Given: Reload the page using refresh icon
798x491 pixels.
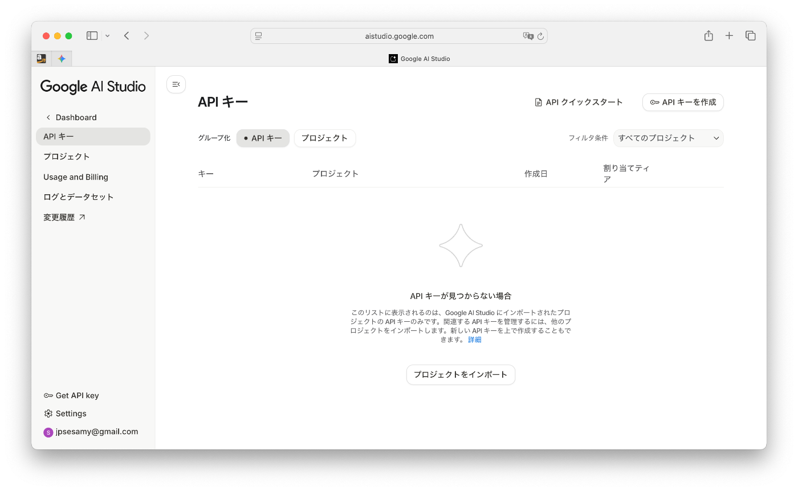Looking at the screenshot, I should pos(540,36).
